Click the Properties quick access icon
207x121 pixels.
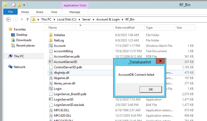click(14, 5)
